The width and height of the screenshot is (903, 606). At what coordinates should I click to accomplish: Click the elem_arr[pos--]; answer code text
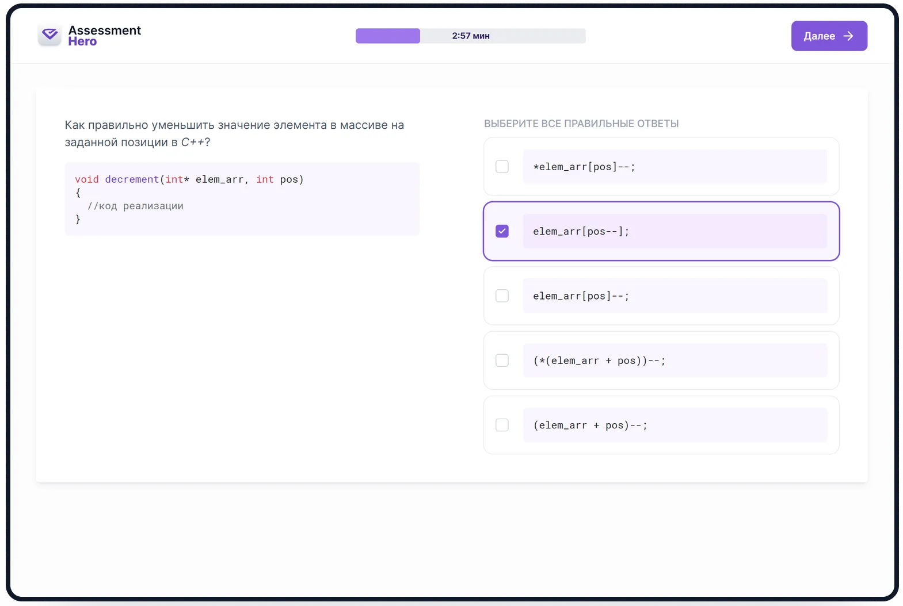pos(581,231)
